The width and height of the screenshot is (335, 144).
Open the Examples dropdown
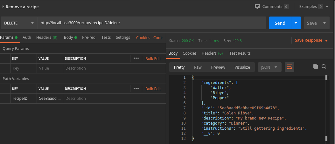[314, 7]
